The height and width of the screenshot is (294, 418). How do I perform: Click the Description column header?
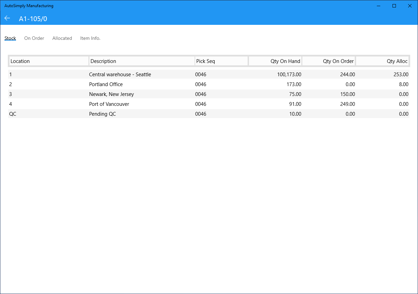point(142,61)
